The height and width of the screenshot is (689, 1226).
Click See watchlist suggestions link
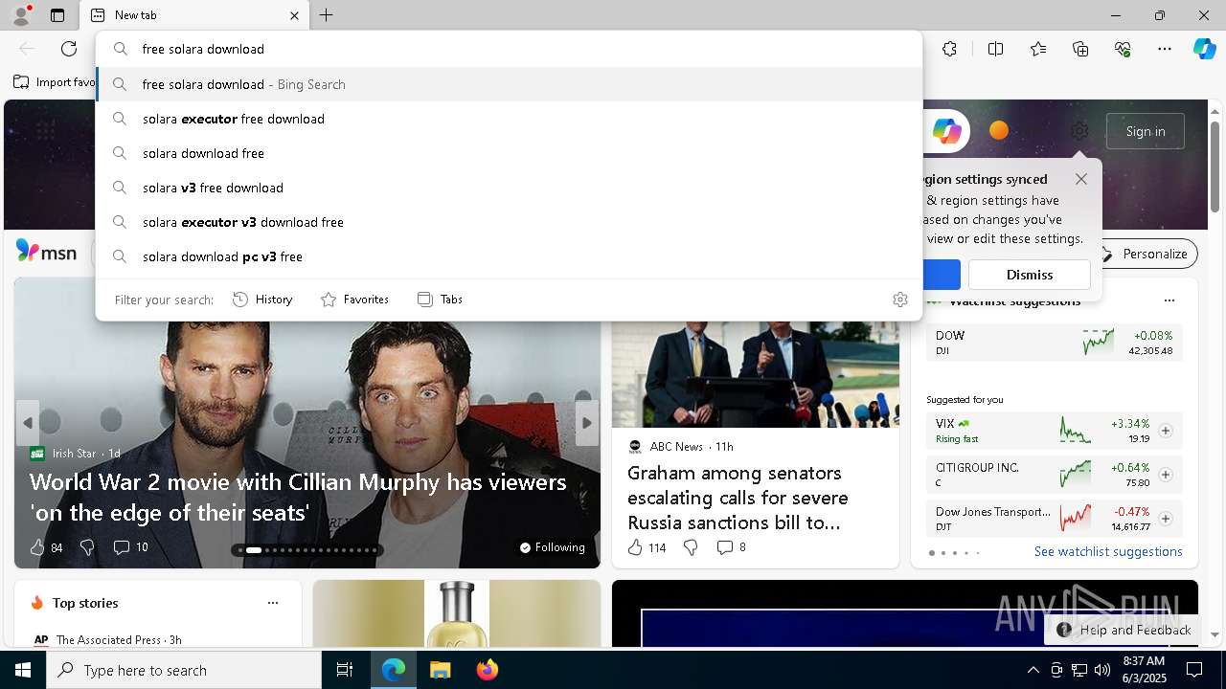pyautogui.click(x=1108, y=551)
